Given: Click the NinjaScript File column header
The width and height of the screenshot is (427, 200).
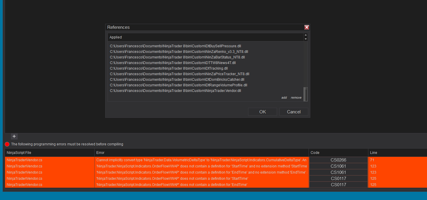Looking at the screenshot, I should tap(50, 153).
